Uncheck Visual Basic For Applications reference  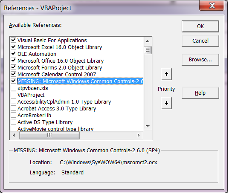14,40
